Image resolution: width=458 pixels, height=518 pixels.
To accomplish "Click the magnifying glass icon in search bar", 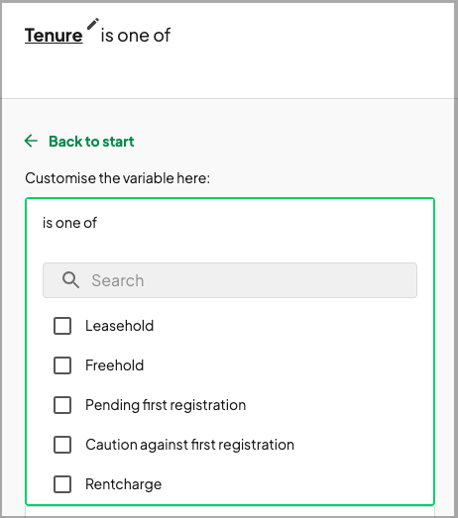I will click(70, 280).
